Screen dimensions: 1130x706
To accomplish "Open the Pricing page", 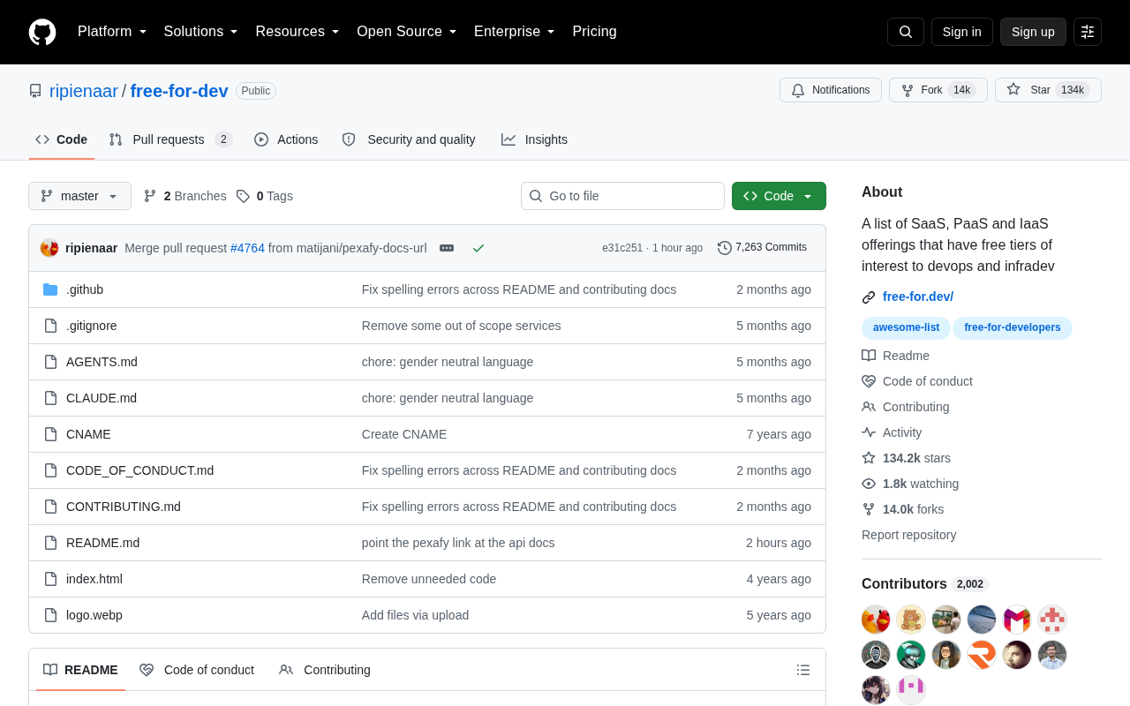I will click(x=595, y=32).
